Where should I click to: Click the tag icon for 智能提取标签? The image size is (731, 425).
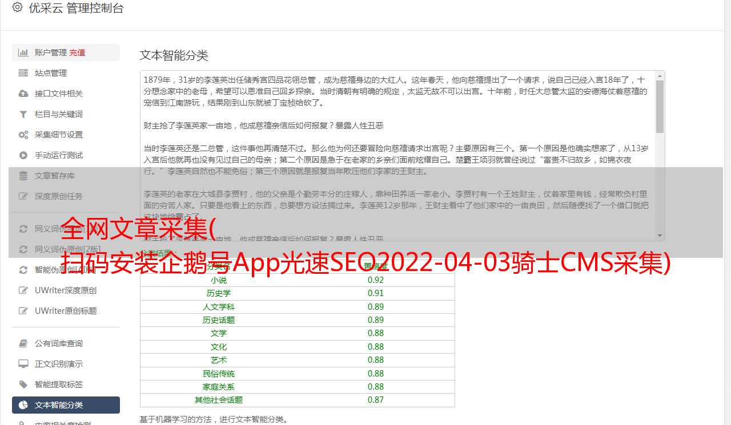23,384
